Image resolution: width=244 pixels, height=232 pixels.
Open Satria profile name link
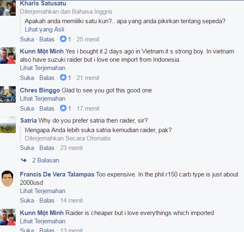29,121
